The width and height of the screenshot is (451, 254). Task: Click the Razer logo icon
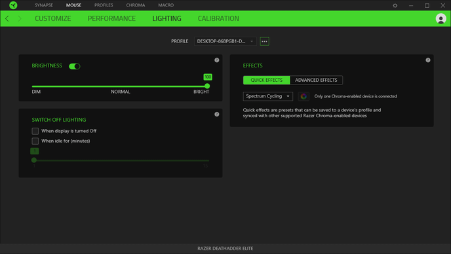13,5
